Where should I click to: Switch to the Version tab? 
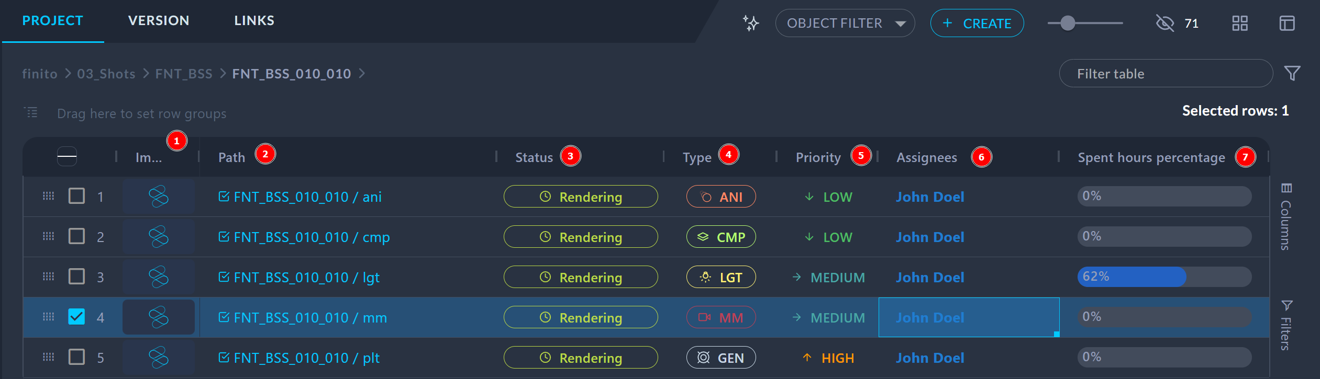pos(159,20)
